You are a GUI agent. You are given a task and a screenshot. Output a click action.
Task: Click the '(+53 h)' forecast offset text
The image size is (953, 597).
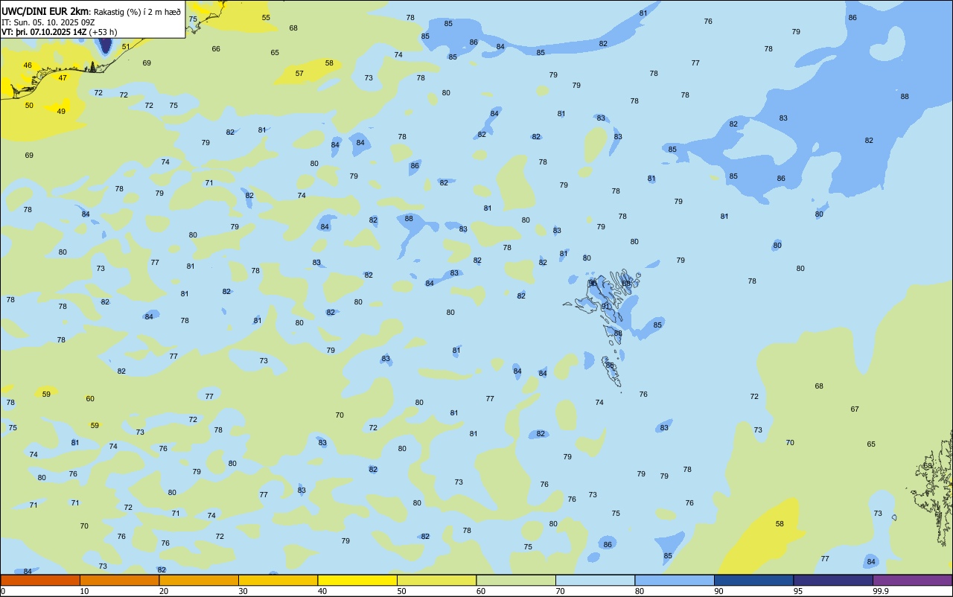coord(103,32)
